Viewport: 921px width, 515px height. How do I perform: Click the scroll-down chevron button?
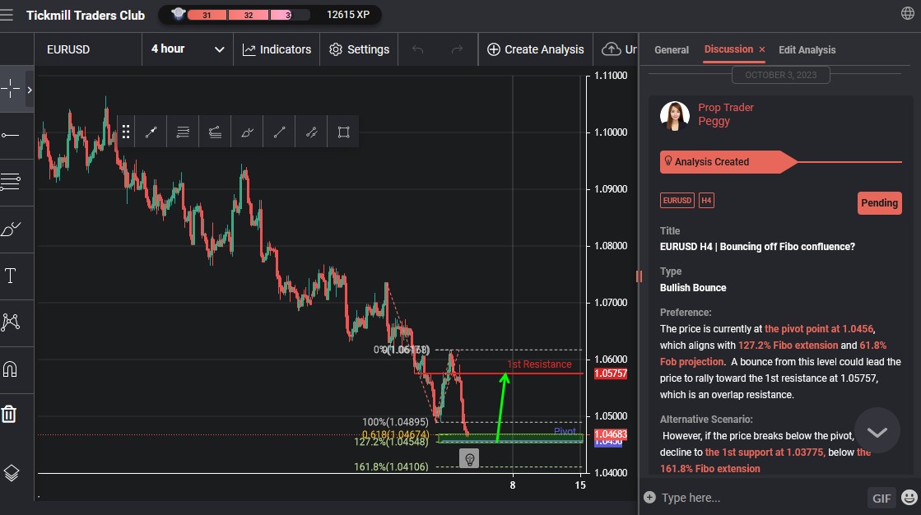click(877, 430)
